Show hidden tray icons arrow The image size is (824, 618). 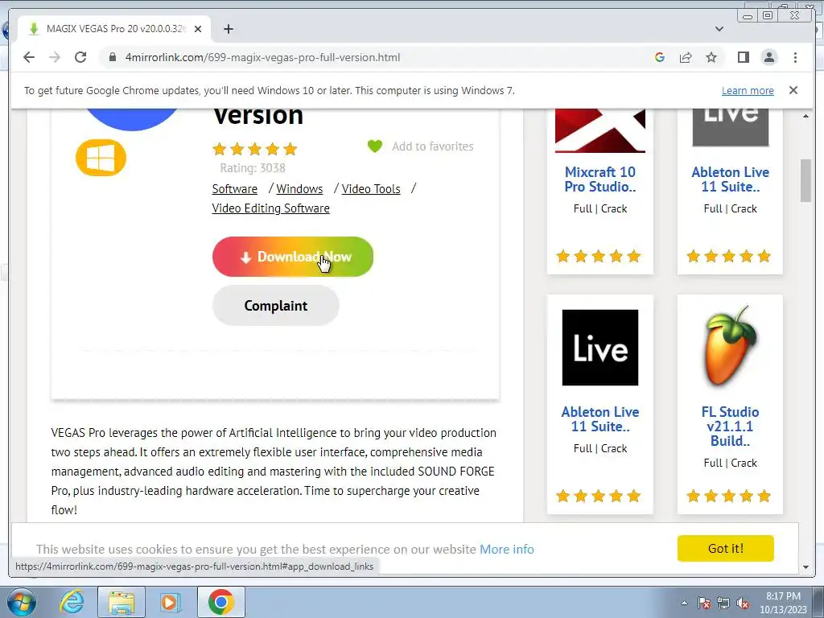pos(684,603)
